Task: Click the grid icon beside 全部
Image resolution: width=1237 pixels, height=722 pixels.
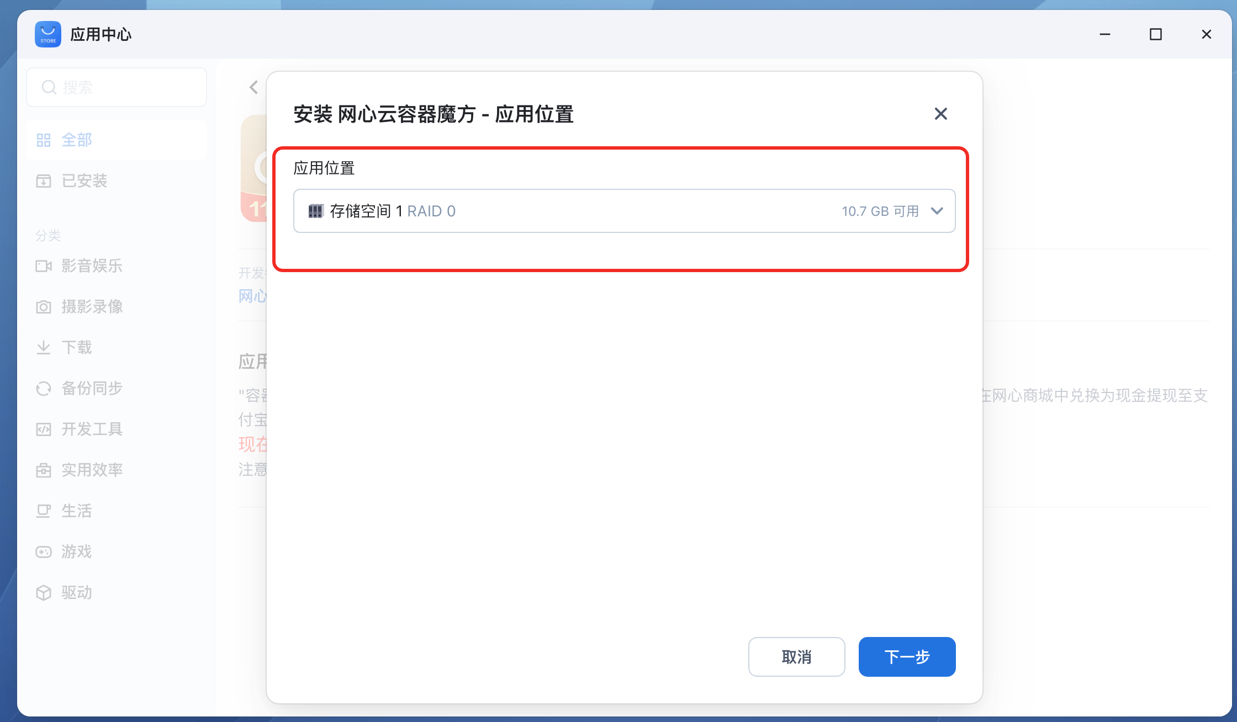Action: [x=44, y=140]
